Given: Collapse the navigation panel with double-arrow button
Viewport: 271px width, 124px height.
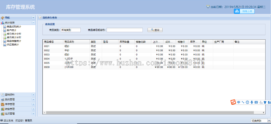Looking at the screenshot, I should click(33, 18).
